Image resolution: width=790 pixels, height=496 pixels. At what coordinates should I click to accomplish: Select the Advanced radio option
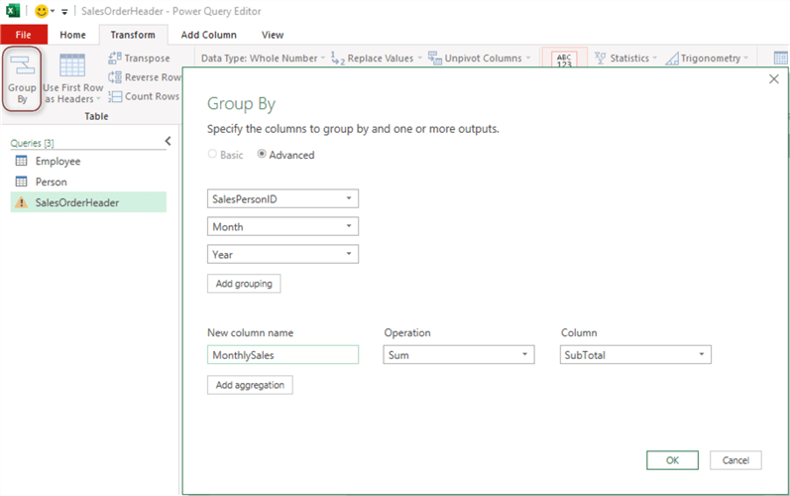tap(262, 155)
